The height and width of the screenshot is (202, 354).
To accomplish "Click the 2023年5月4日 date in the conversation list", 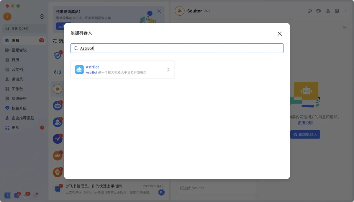I will (x=154, y=186).
